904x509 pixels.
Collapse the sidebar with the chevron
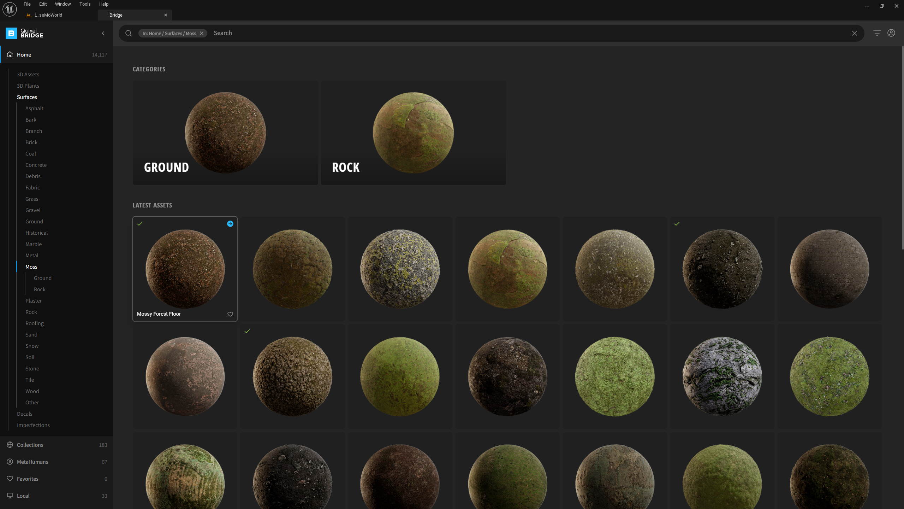(x=103, y=33)
